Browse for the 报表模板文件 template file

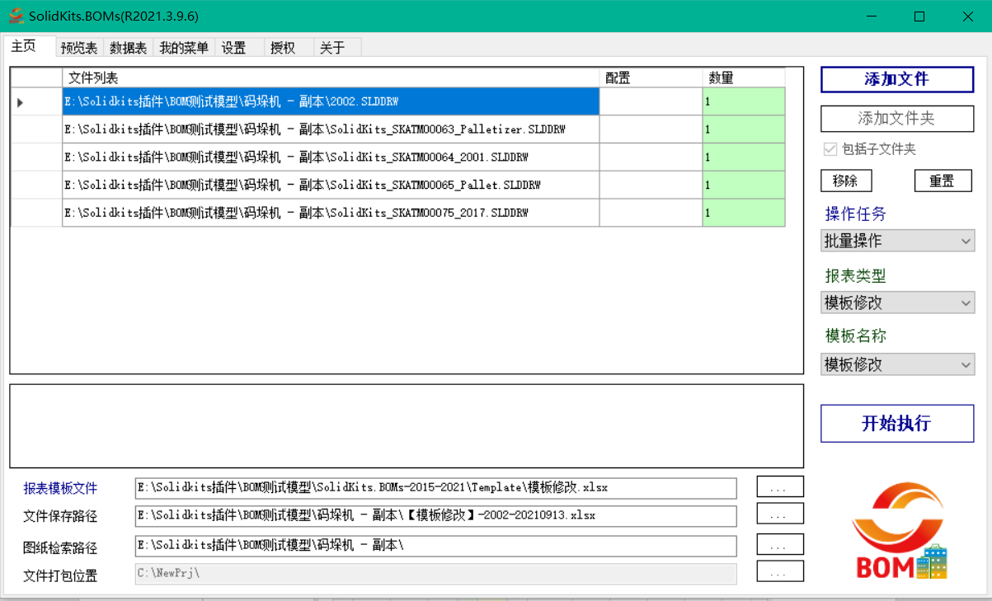tap(778, 486)
